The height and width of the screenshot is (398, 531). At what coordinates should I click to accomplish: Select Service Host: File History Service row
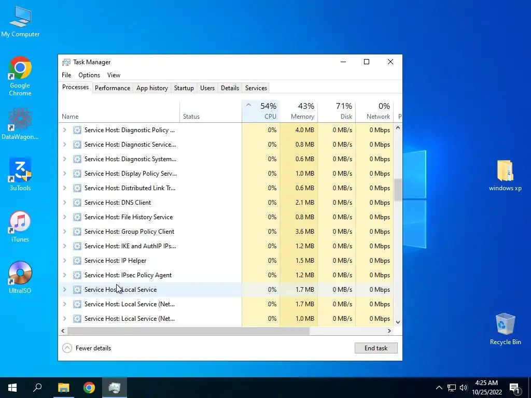click(x=226, y=217)
